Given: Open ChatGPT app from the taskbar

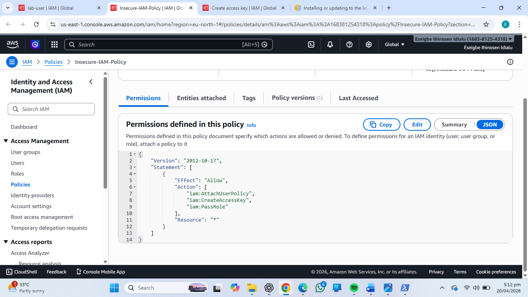Looking at the screenshot, I should point(269,288).
